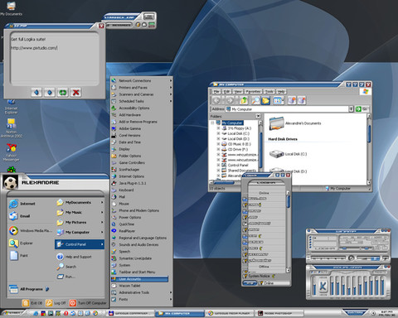Select User Accounts in Control Panel menu
Viewport: 398px width, 318px height.
click(140, 279)
